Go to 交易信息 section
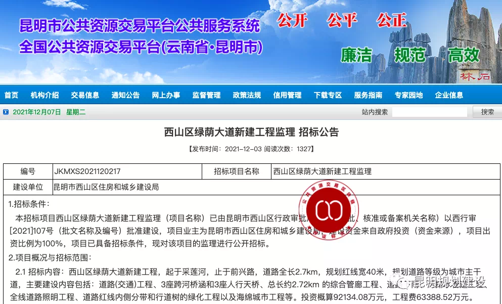 85,95
